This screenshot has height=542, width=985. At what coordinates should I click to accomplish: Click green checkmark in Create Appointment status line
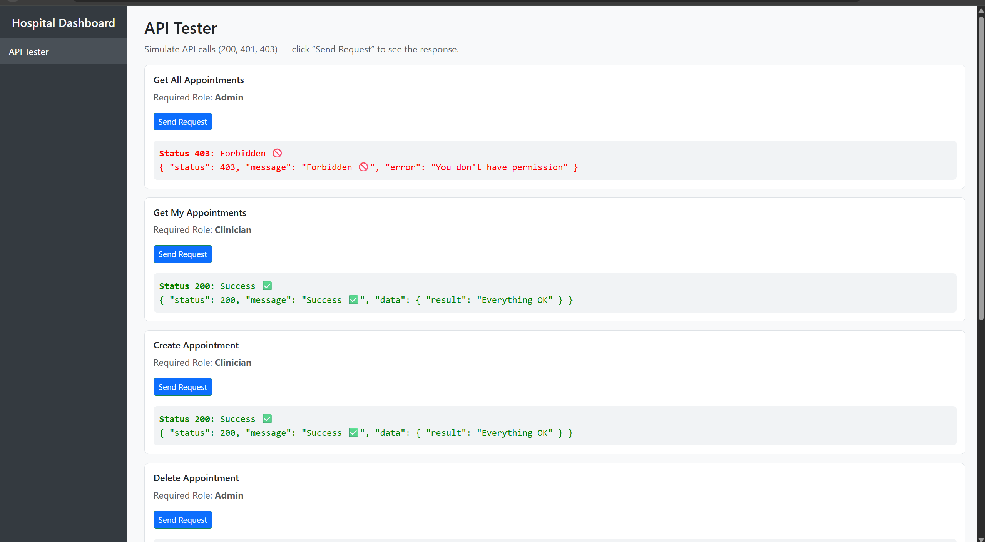click(x=267, y=419)
